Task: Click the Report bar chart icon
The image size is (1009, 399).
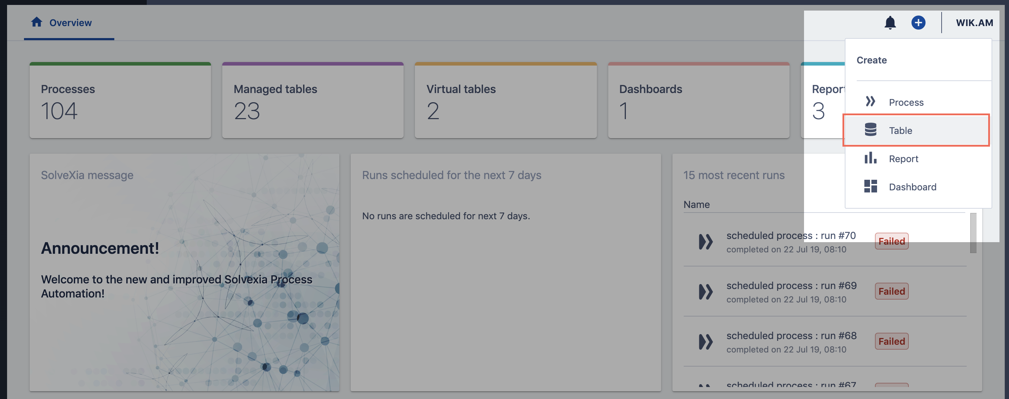Action: (x=870, y=158)
